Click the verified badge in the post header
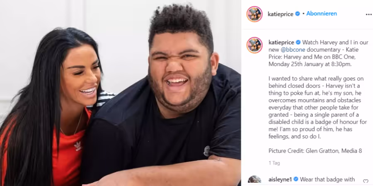The width and height of the screenshot is (373, 186). click(297, 14)
